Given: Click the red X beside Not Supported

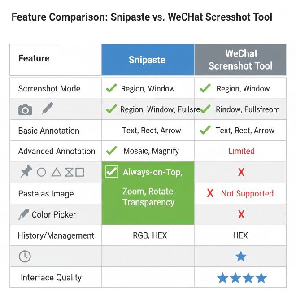Looking at the screenshot, I should (x=210, y=193).
